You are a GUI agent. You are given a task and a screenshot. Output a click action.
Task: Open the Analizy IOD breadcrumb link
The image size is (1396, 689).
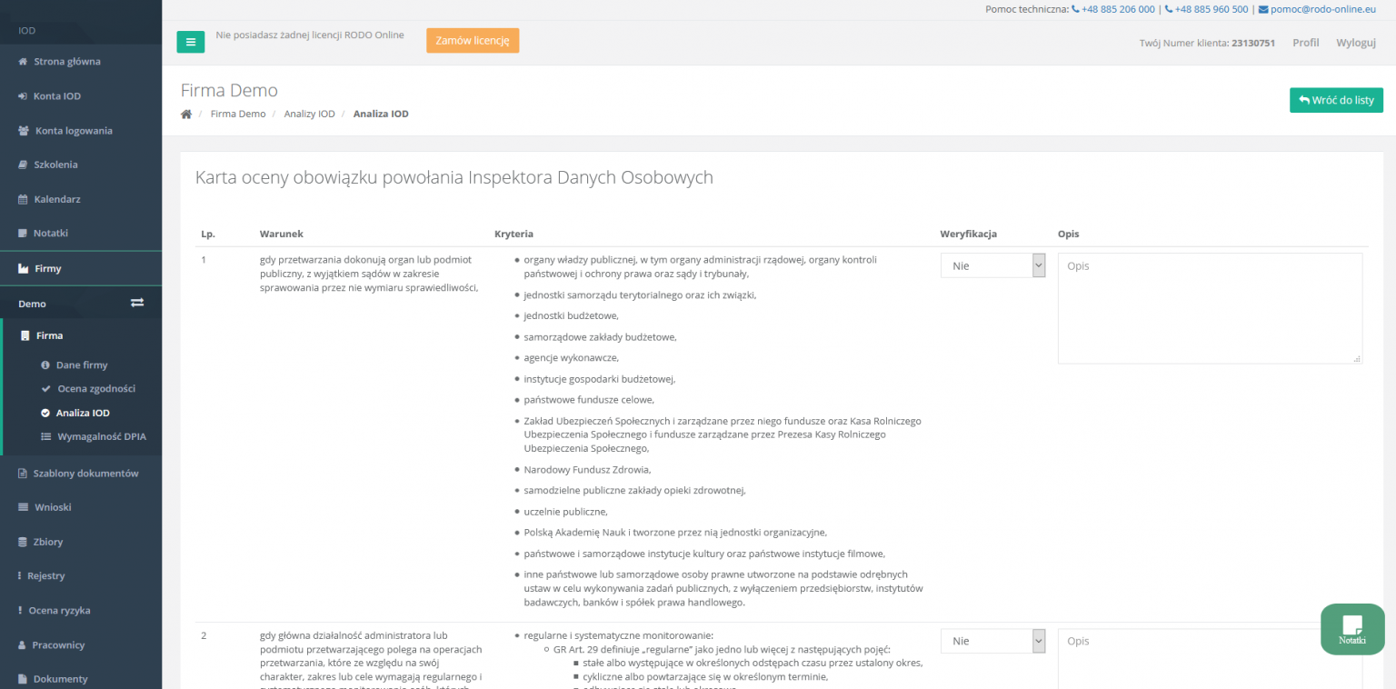pos(309,115)
